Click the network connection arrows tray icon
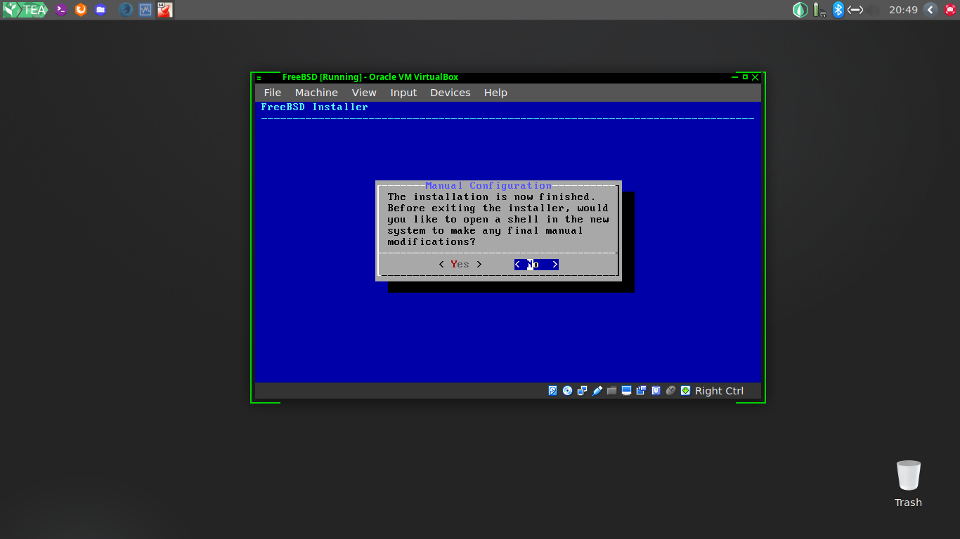The image size is (960, 539). tap(855, 10)
